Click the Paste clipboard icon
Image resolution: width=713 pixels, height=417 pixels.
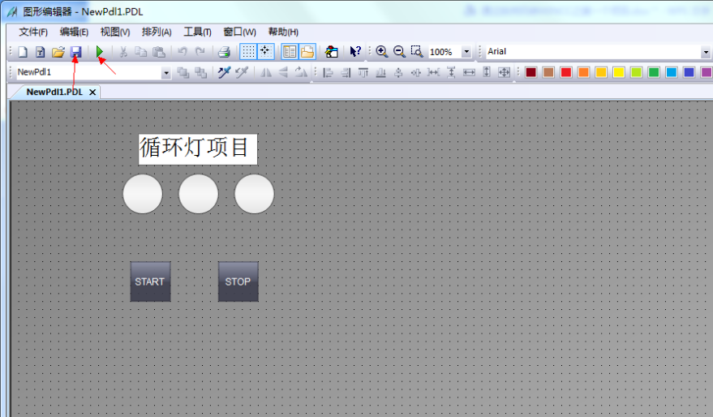coord(159,52)
